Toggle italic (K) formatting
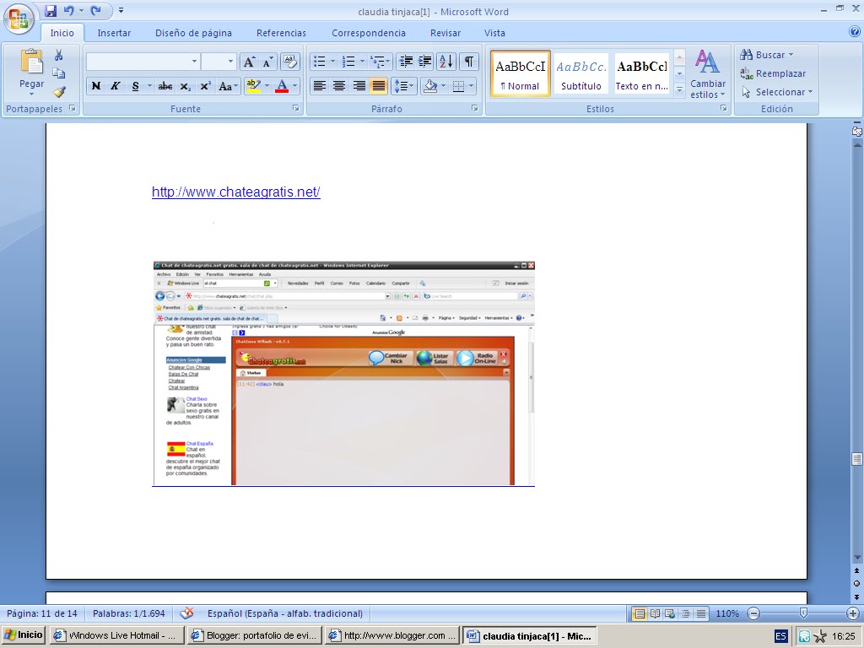The height and width of the screenshot is (648, 864). tap(115, 86)
